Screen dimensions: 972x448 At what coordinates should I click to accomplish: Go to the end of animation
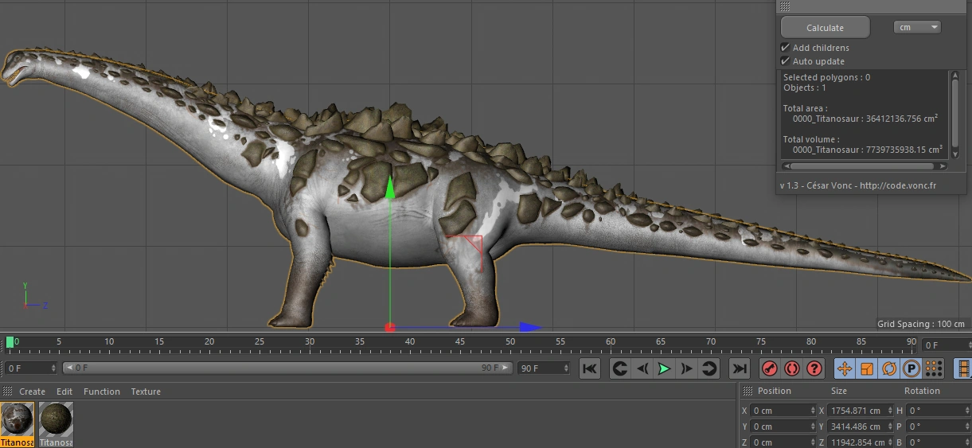tap(740, 368)
